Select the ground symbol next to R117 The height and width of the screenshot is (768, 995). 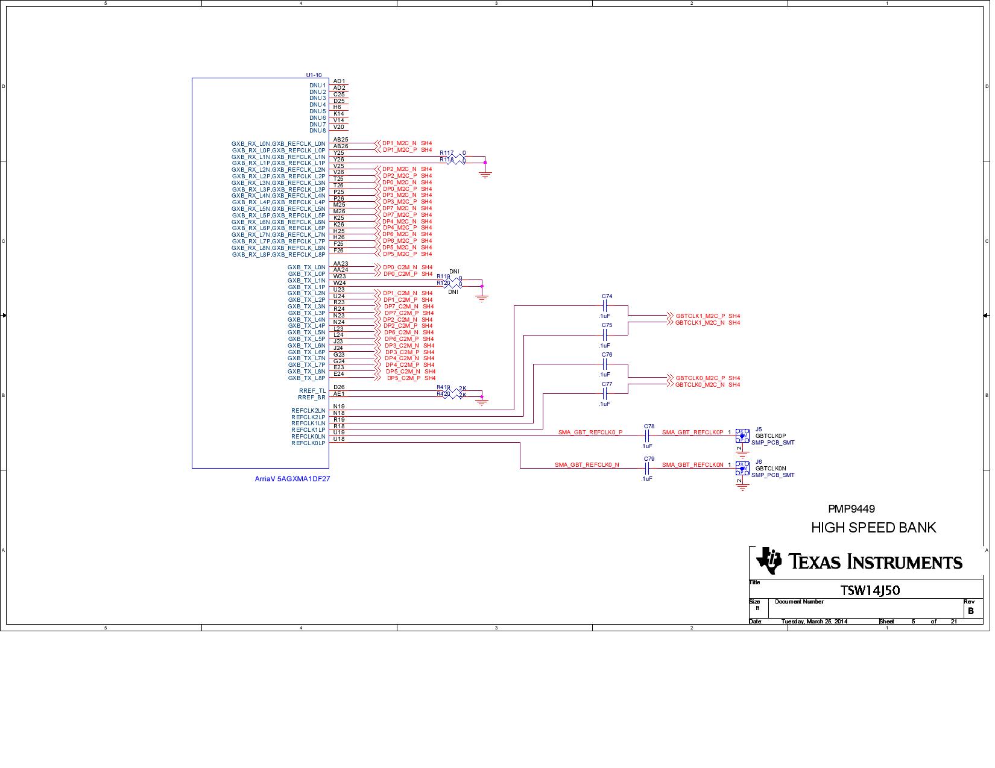pyautogui.click(x=485, y=173)
